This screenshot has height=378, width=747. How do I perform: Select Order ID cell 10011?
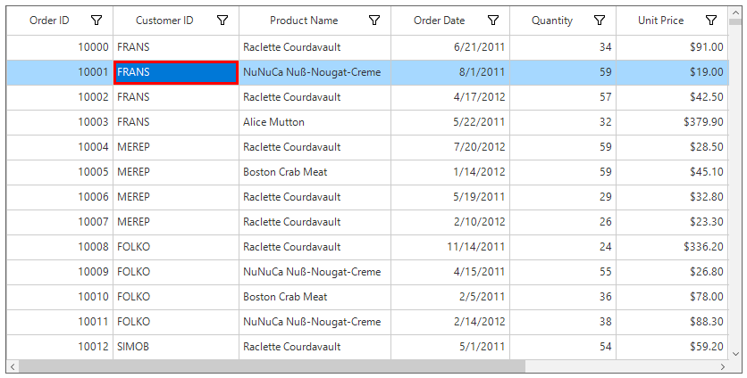pyautogui.click(x=60, y=322)
